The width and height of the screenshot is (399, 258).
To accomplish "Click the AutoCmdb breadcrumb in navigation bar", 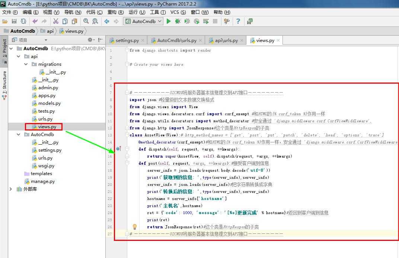I will pos(20,31).
